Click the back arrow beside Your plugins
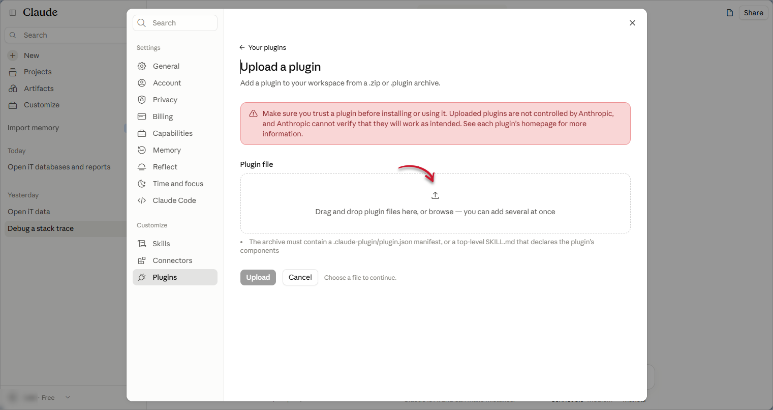This screenshot has width=773, height=410. click(x=242, y=47)
